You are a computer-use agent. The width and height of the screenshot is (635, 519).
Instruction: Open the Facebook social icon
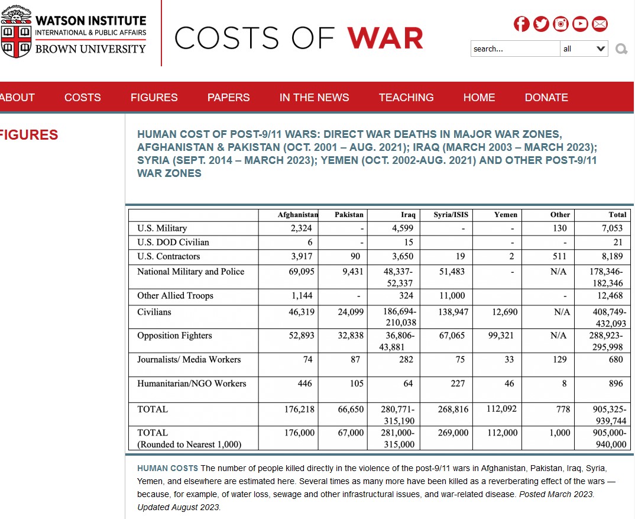521,24
